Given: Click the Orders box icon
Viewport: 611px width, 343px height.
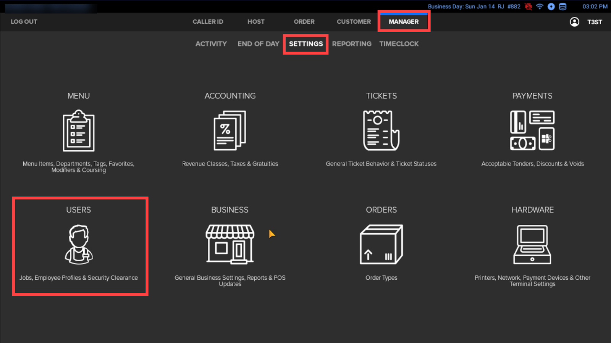Looking at the screenshot, I should tap(381, 245).
